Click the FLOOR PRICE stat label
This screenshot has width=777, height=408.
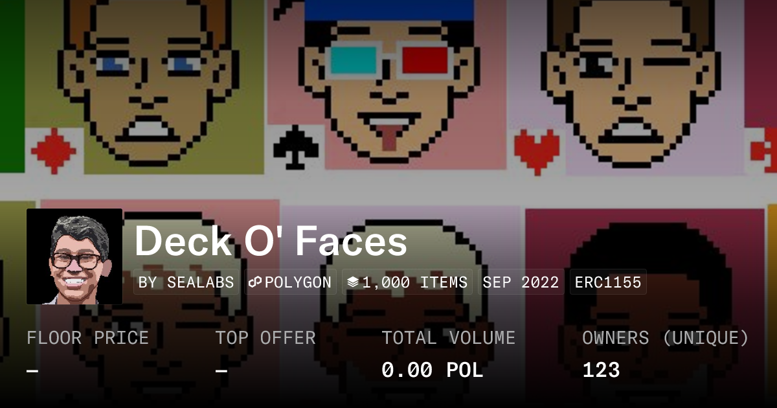pyautogui.click(x=87, y=338)
